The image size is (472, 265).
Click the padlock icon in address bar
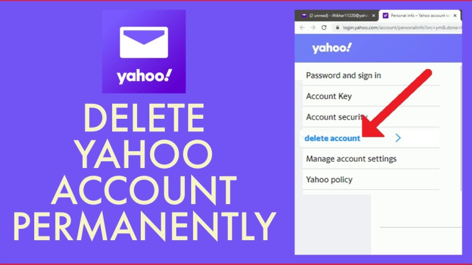pos(337,27)
